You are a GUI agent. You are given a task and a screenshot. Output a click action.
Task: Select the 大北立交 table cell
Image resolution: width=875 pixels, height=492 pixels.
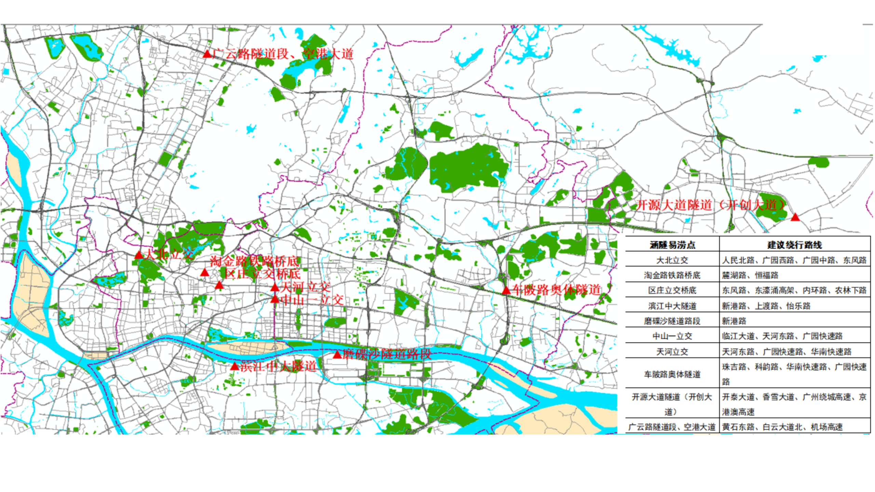point(672,260)
